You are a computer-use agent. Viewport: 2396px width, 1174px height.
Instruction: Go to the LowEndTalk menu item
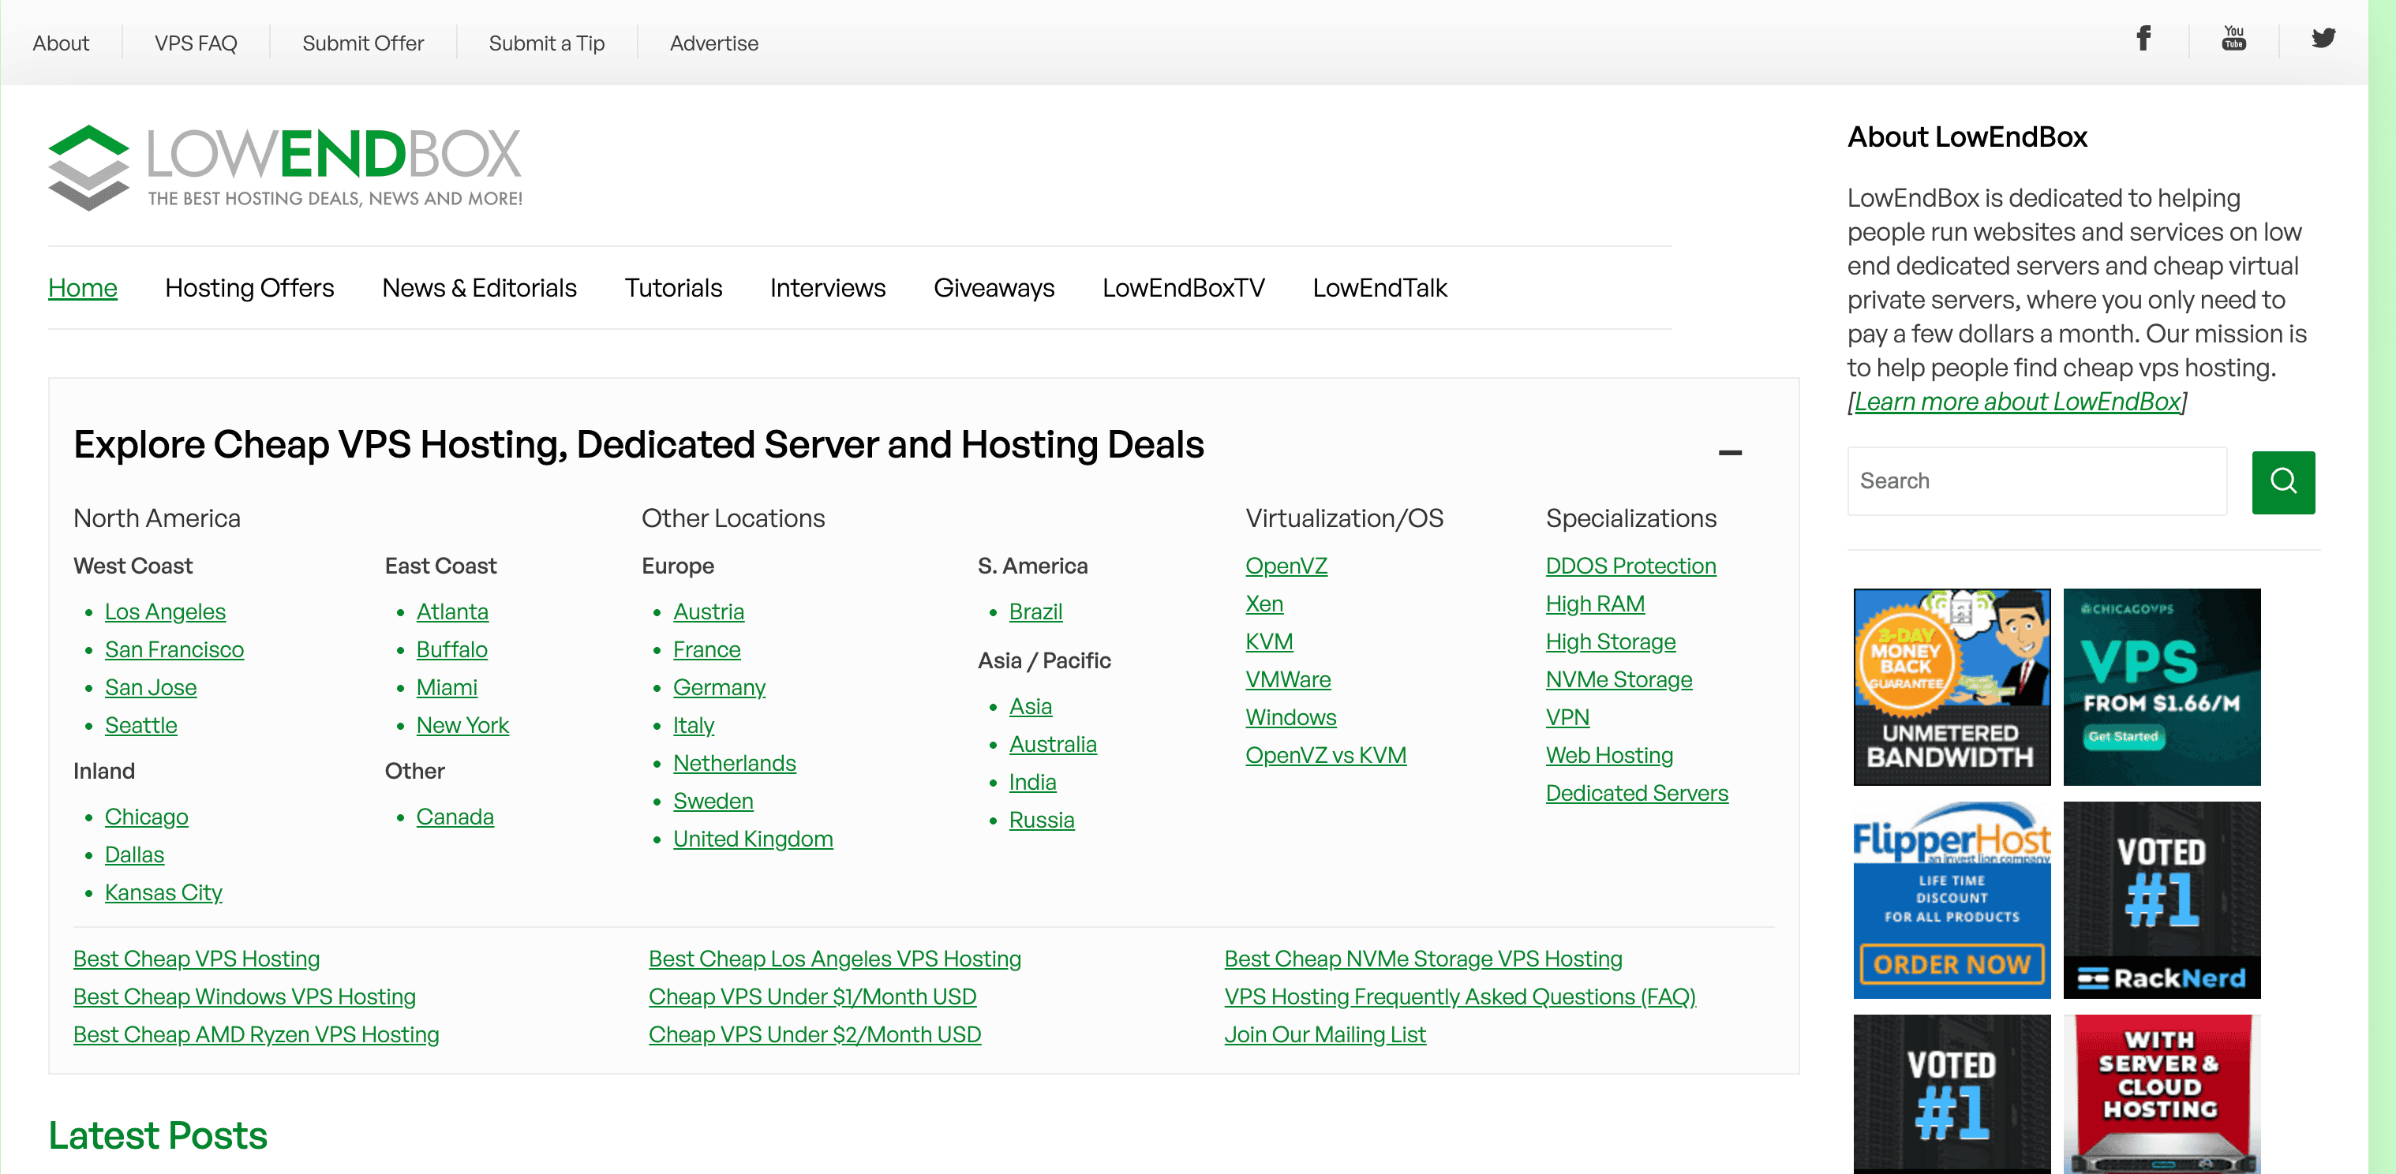click(x=1379, y=288)
